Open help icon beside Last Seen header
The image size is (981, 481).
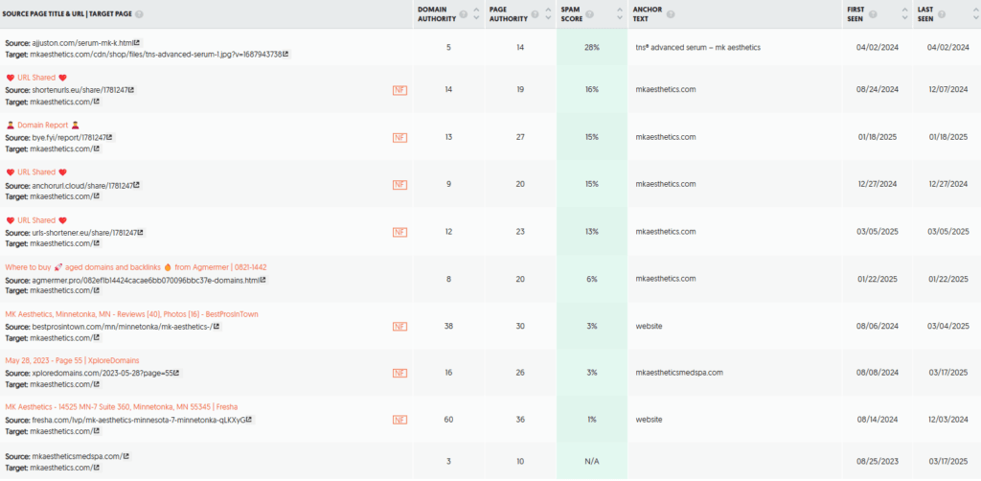[942, 13]
